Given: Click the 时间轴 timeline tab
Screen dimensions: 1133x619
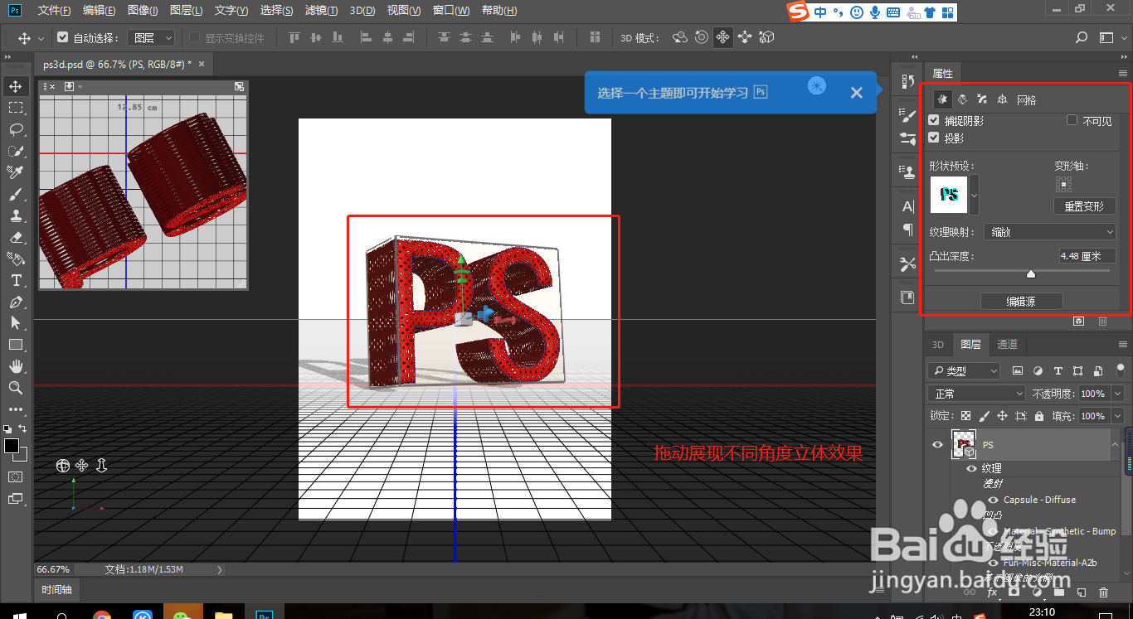Looking at the screenshot, I should click(x=57, y=590).
